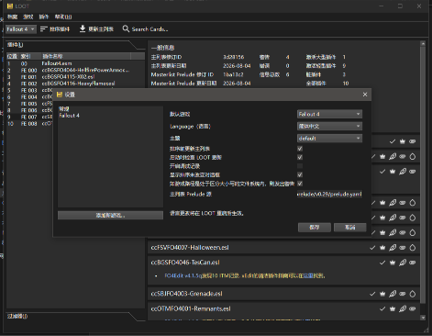Toggle the checkbox for the option starting with 显示
This screenshot has width=432, height=336.
(x=300, y=174)
